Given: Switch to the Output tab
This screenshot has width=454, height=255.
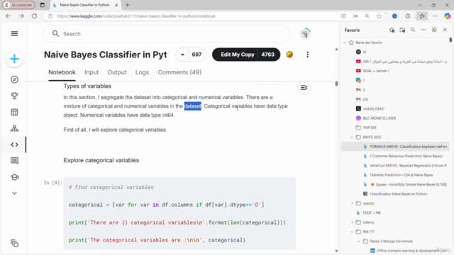Looking at the screenshot, I should (117, 72).
